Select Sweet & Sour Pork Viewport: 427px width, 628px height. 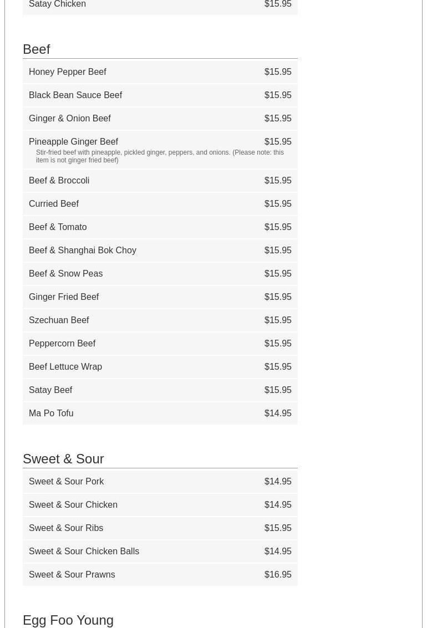[x=67, y=482]
